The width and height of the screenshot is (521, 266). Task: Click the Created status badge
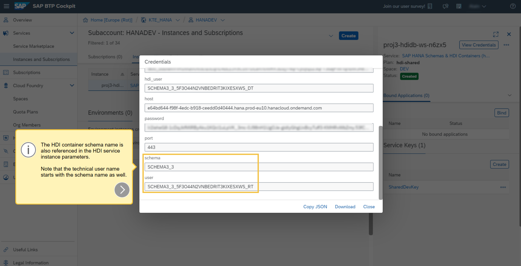409,76
